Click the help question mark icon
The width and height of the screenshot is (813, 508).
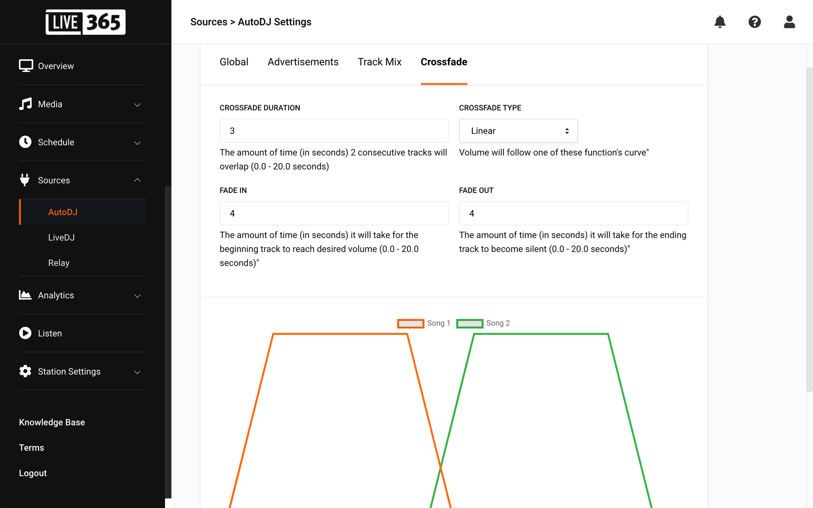[x=754, y=22]
